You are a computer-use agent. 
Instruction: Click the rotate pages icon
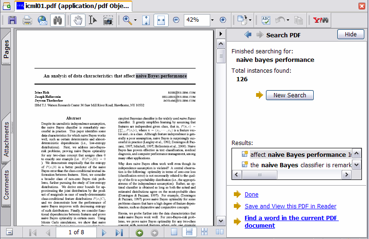[242, 20]
